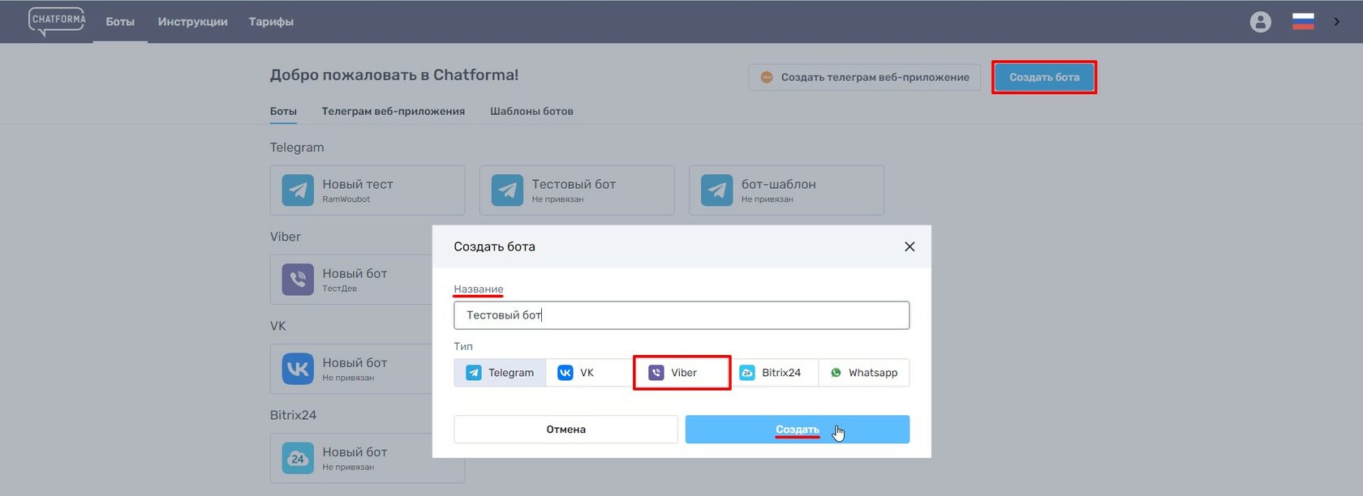Switch to the Боты tab
1363x496 pixels.
point(283,111)
